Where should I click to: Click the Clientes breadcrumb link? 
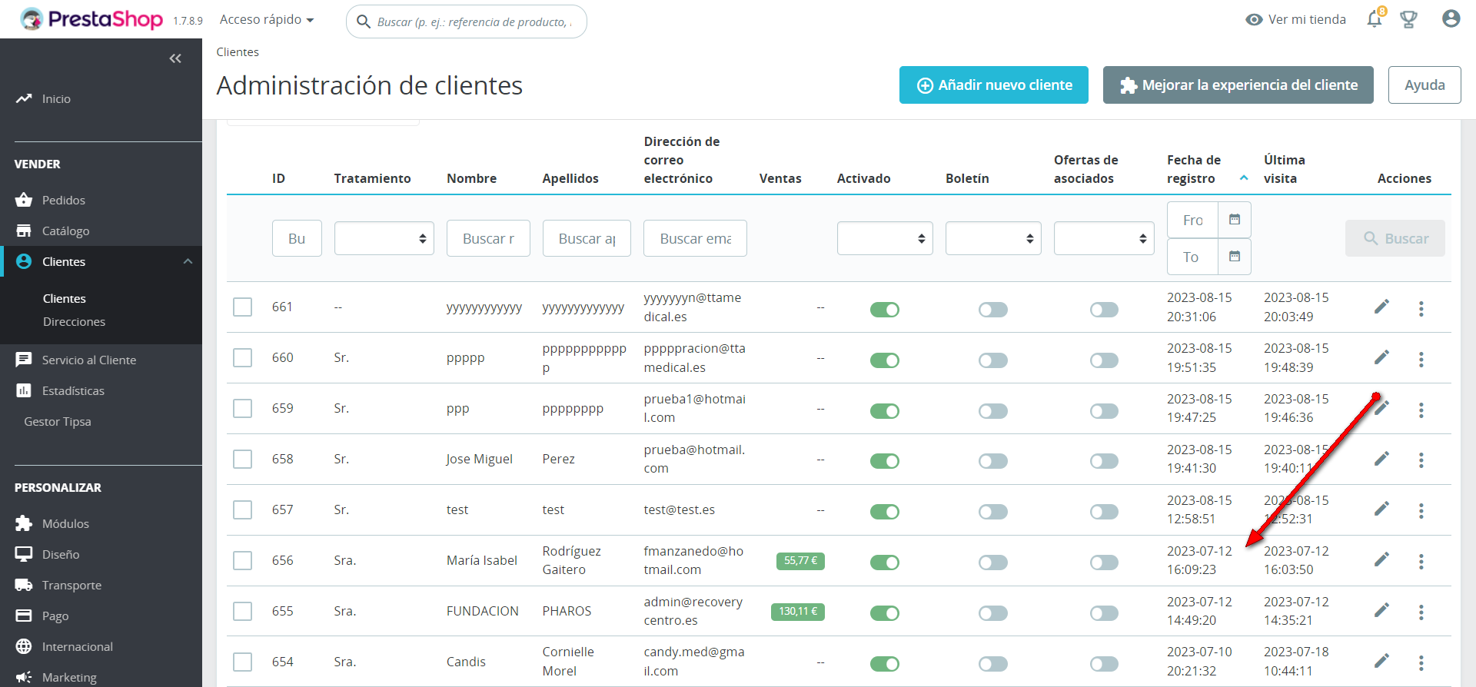click(x=238, y=51)
